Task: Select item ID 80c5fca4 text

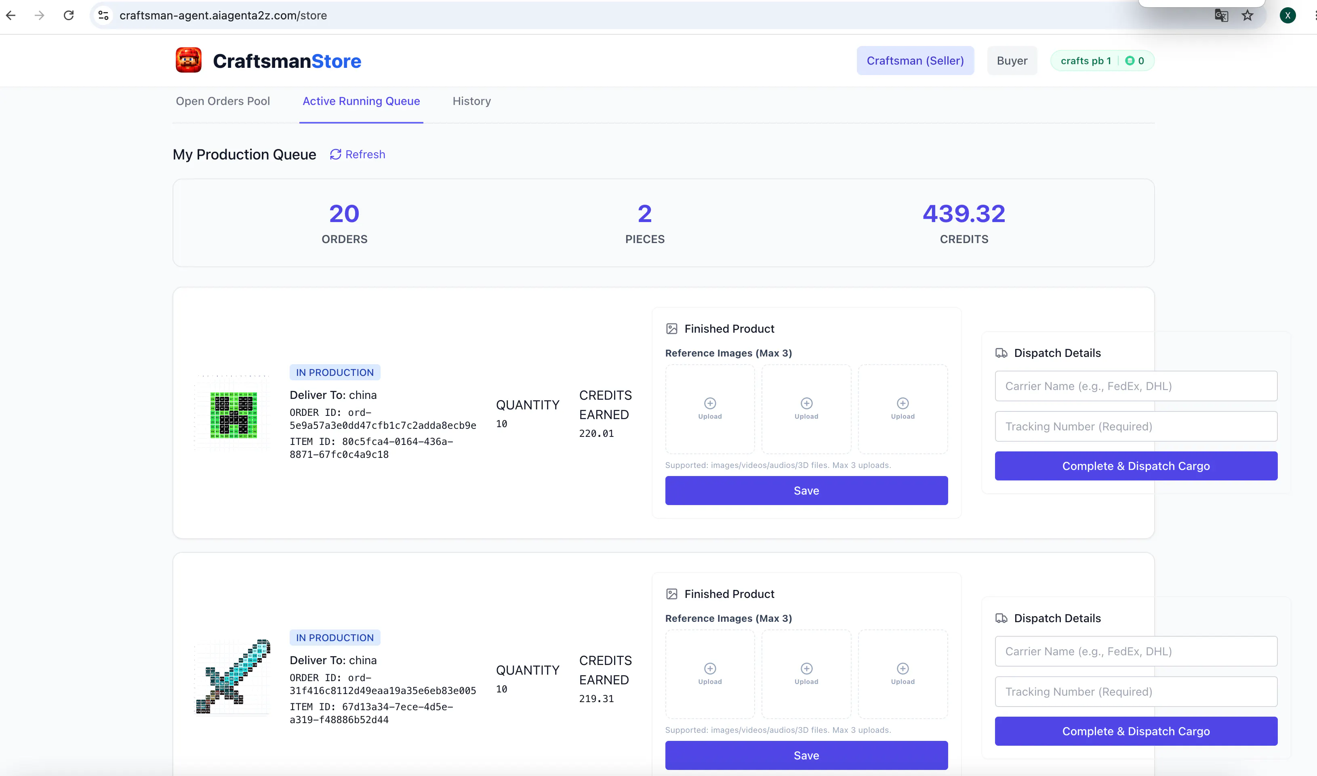Action: point(372,448)
